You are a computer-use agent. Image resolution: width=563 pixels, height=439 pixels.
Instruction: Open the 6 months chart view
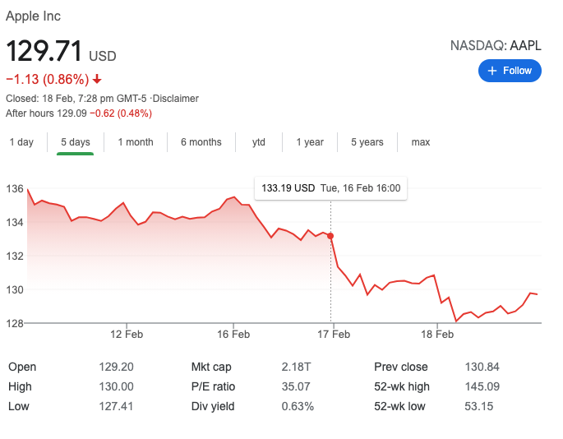point(201,142)
